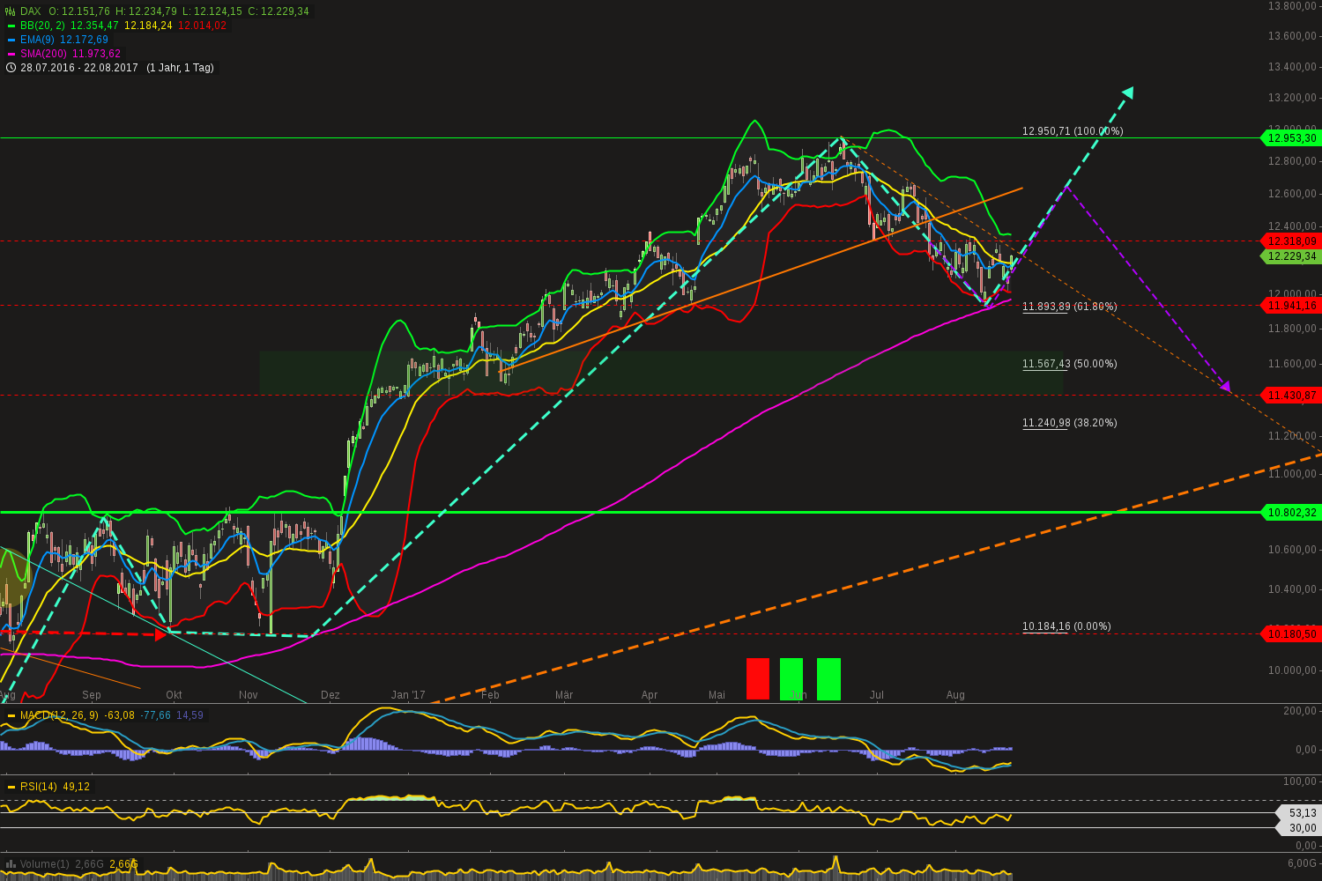Click the SMA value 11.973,62
This screenshot has width=1322, height=881.
point(95,54)
